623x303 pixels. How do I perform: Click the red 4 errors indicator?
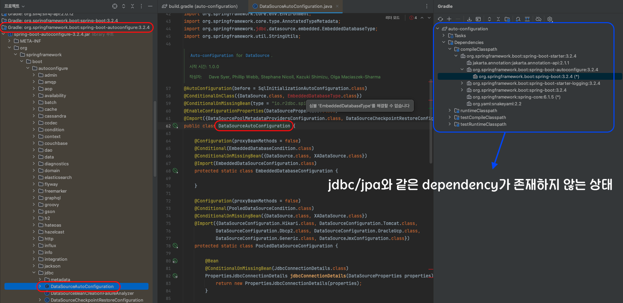(413, 18)
